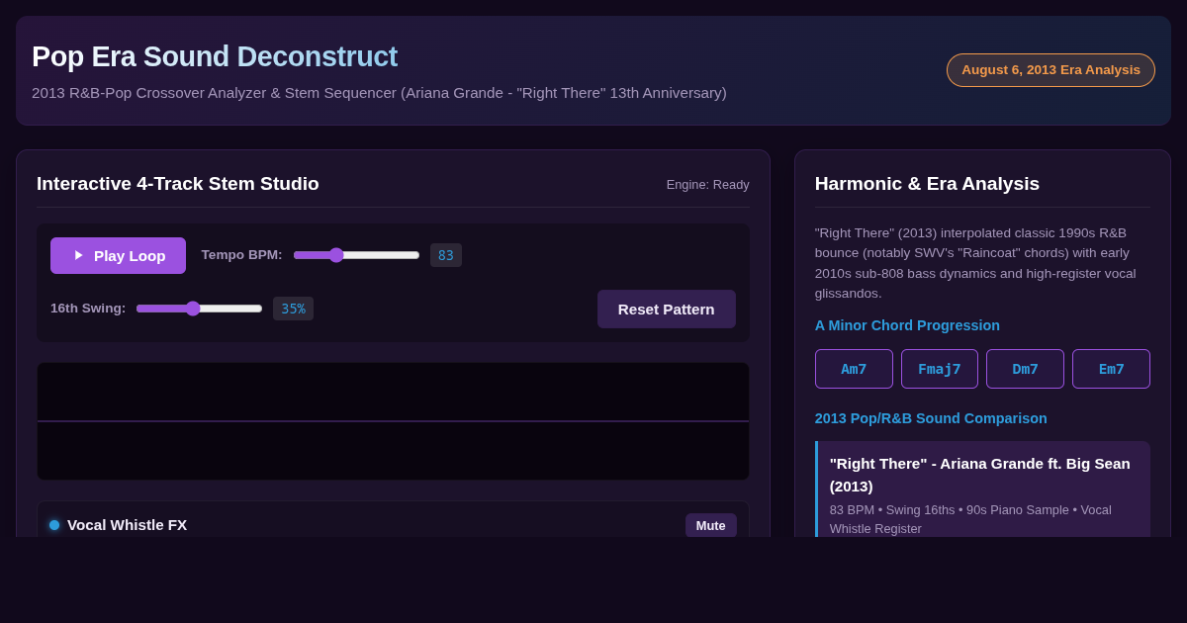
Task: Click the swing value 35% readout
Action: pos(293,309)
